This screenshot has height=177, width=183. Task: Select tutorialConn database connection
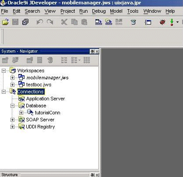click(47, 113)
